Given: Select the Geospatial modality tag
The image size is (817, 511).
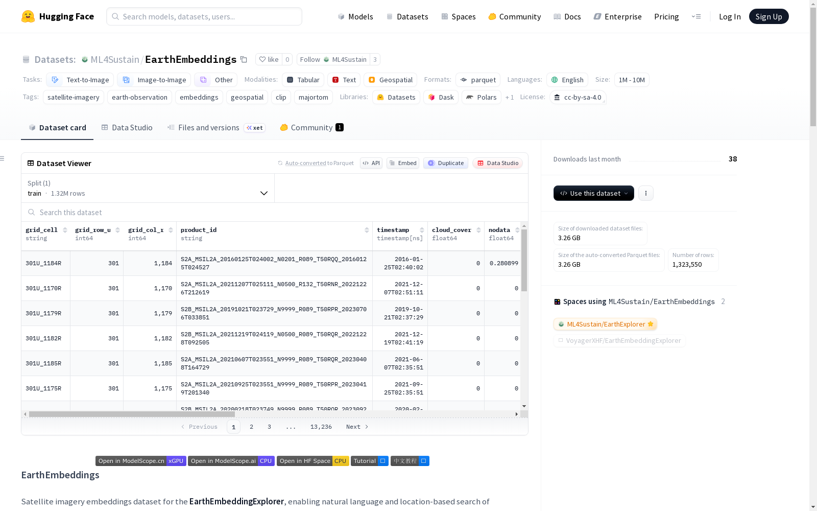Looking at the screenshot, I should 390,80.
